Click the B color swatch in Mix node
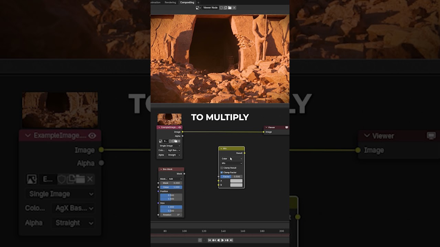The width and height of the screenshot is (440, 247). [236, 185]
